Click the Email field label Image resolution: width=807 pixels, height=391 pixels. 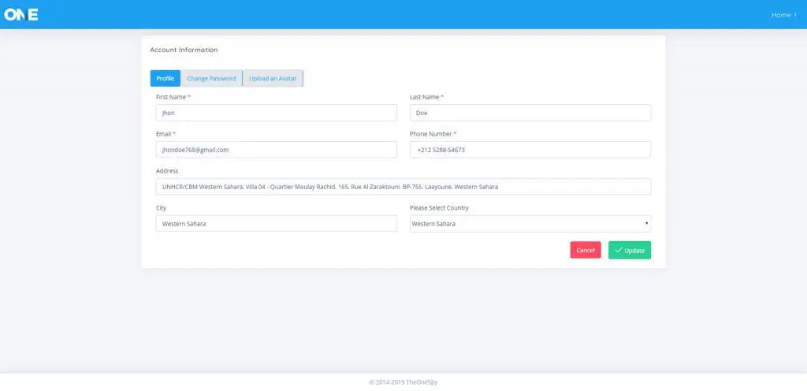pyautogui.click(x=164, y=134)
